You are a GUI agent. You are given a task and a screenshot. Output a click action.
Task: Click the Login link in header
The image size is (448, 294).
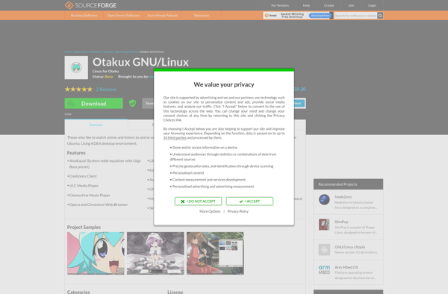pos(372,5)
